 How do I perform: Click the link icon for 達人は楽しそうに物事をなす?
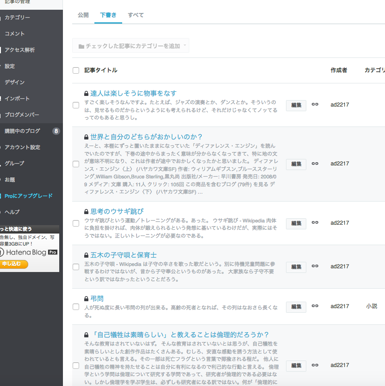click(x=315, y=104)
